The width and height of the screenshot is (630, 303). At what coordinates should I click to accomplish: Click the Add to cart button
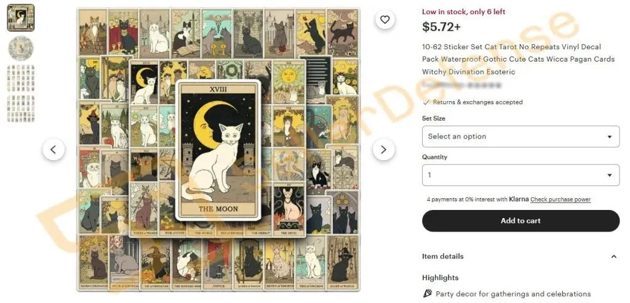(x=520, y=220)
